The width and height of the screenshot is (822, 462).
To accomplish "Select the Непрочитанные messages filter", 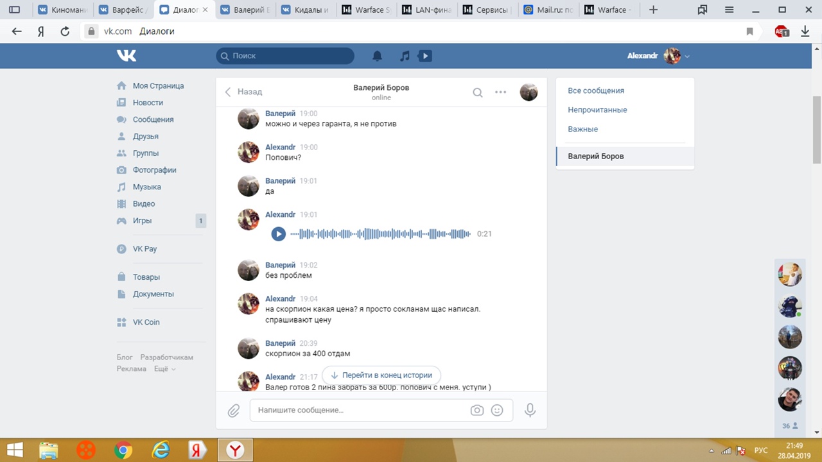I will coord(597,110).
